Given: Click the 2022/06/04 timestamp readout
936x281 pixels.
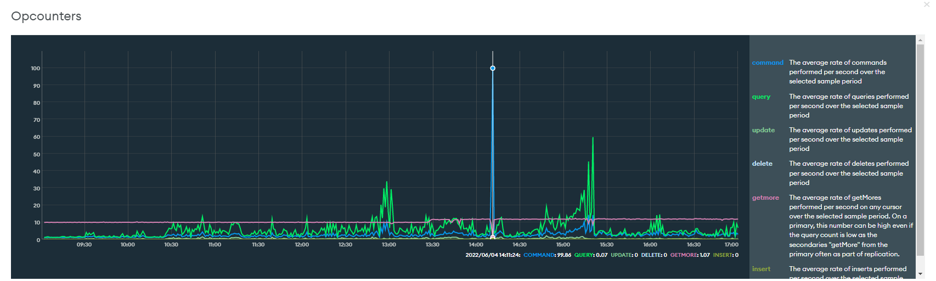Looking at the screenshot, I should [x=492, y=255].
